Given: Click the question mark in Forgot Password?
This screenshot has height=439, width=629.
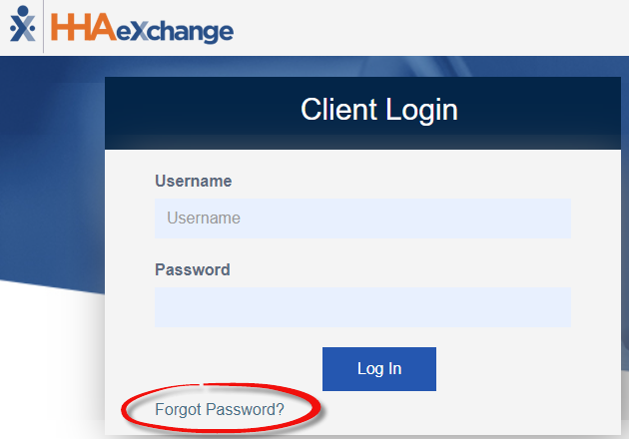Looking at the screenshot, I should pyautogui.click(x=281, y=409).
